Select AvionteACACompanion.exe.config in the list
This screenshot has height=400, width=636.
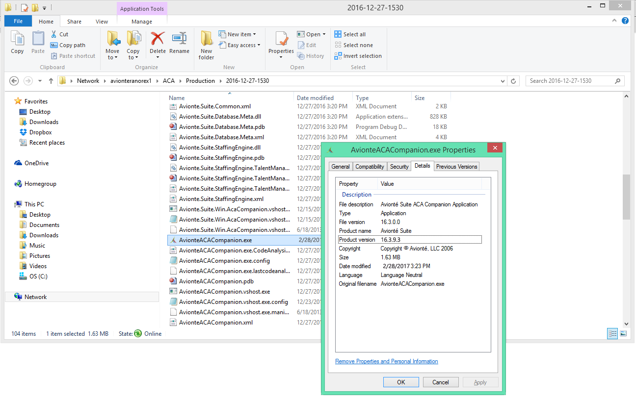coord(224,261)
